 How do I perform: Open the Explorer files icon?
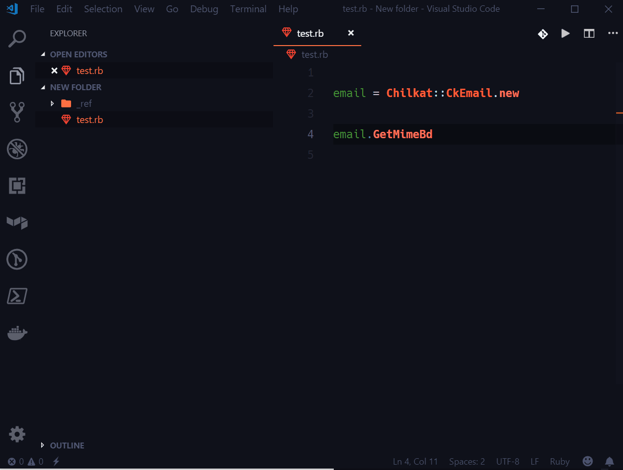pos(17,75)
